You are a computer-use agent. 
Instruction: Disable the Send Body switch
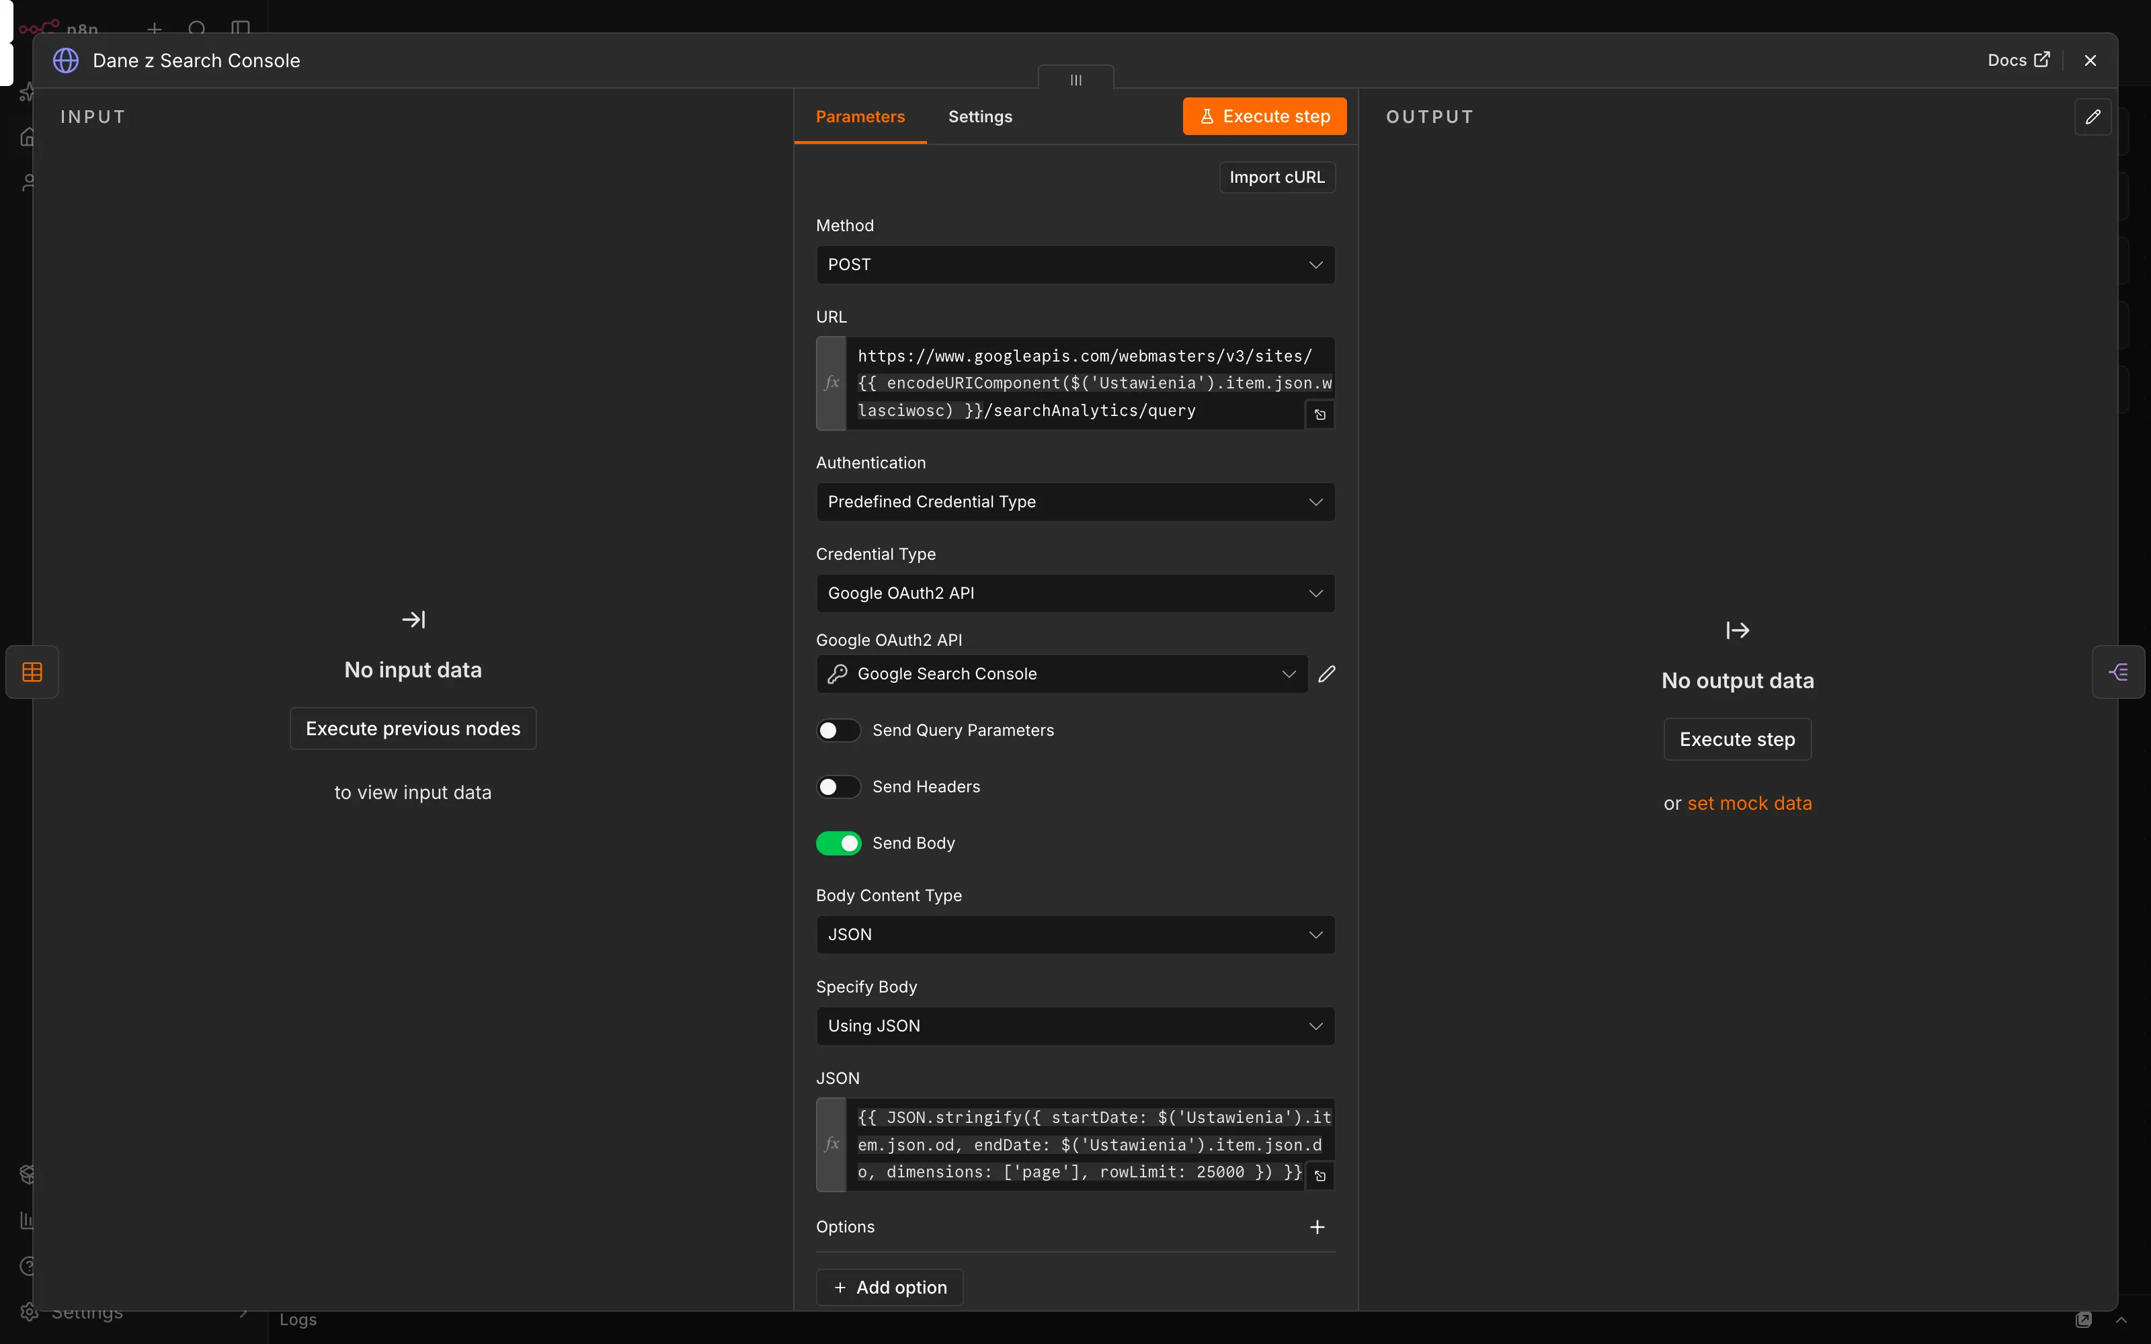(x=838, y=843)
